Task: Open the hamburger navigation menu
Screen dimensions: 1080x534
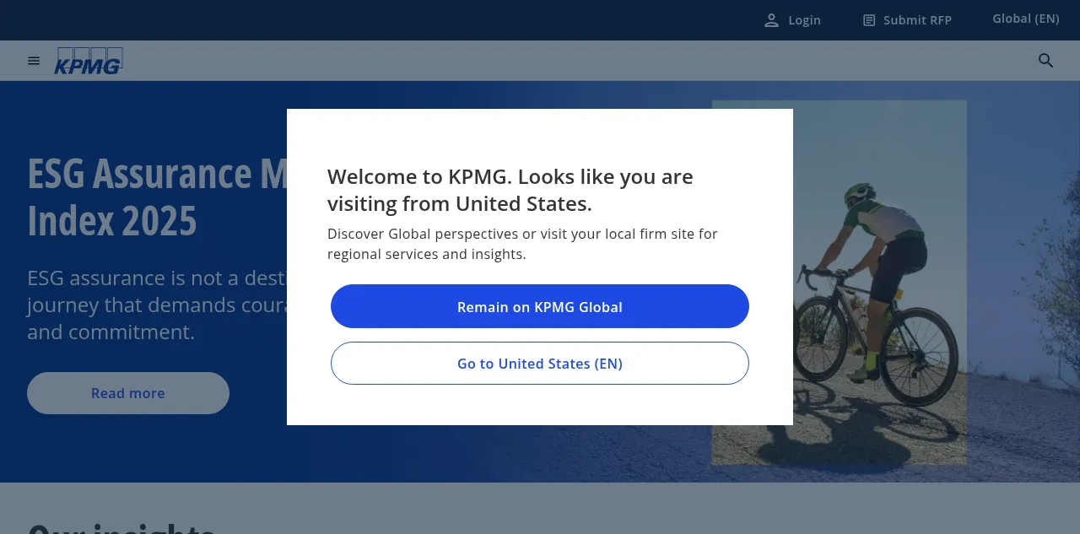Action: click(34, 61)
